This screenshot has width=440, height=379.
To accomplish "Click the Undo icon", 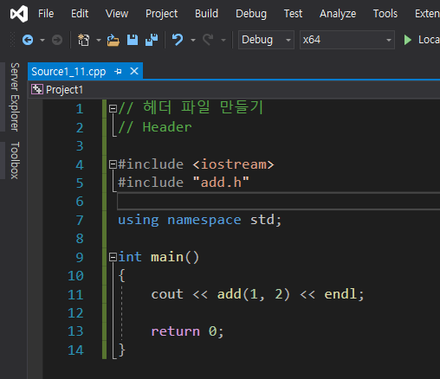I will pos(178,40).
